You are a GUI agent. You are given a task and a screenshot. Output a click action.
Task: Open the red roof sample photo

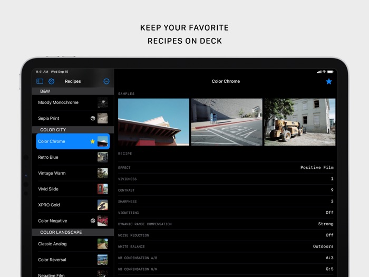pyautogui.click(x=153, y=122)
